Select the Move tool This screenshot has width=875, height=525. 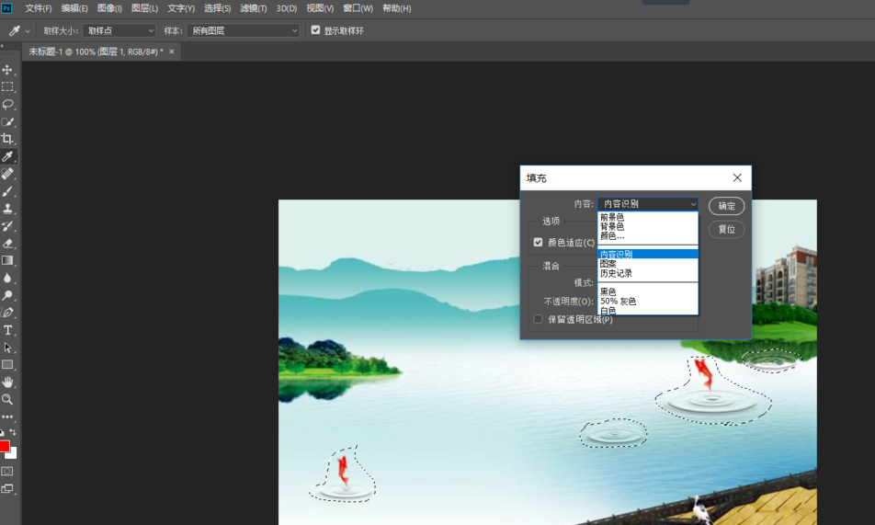pos(7,70)
